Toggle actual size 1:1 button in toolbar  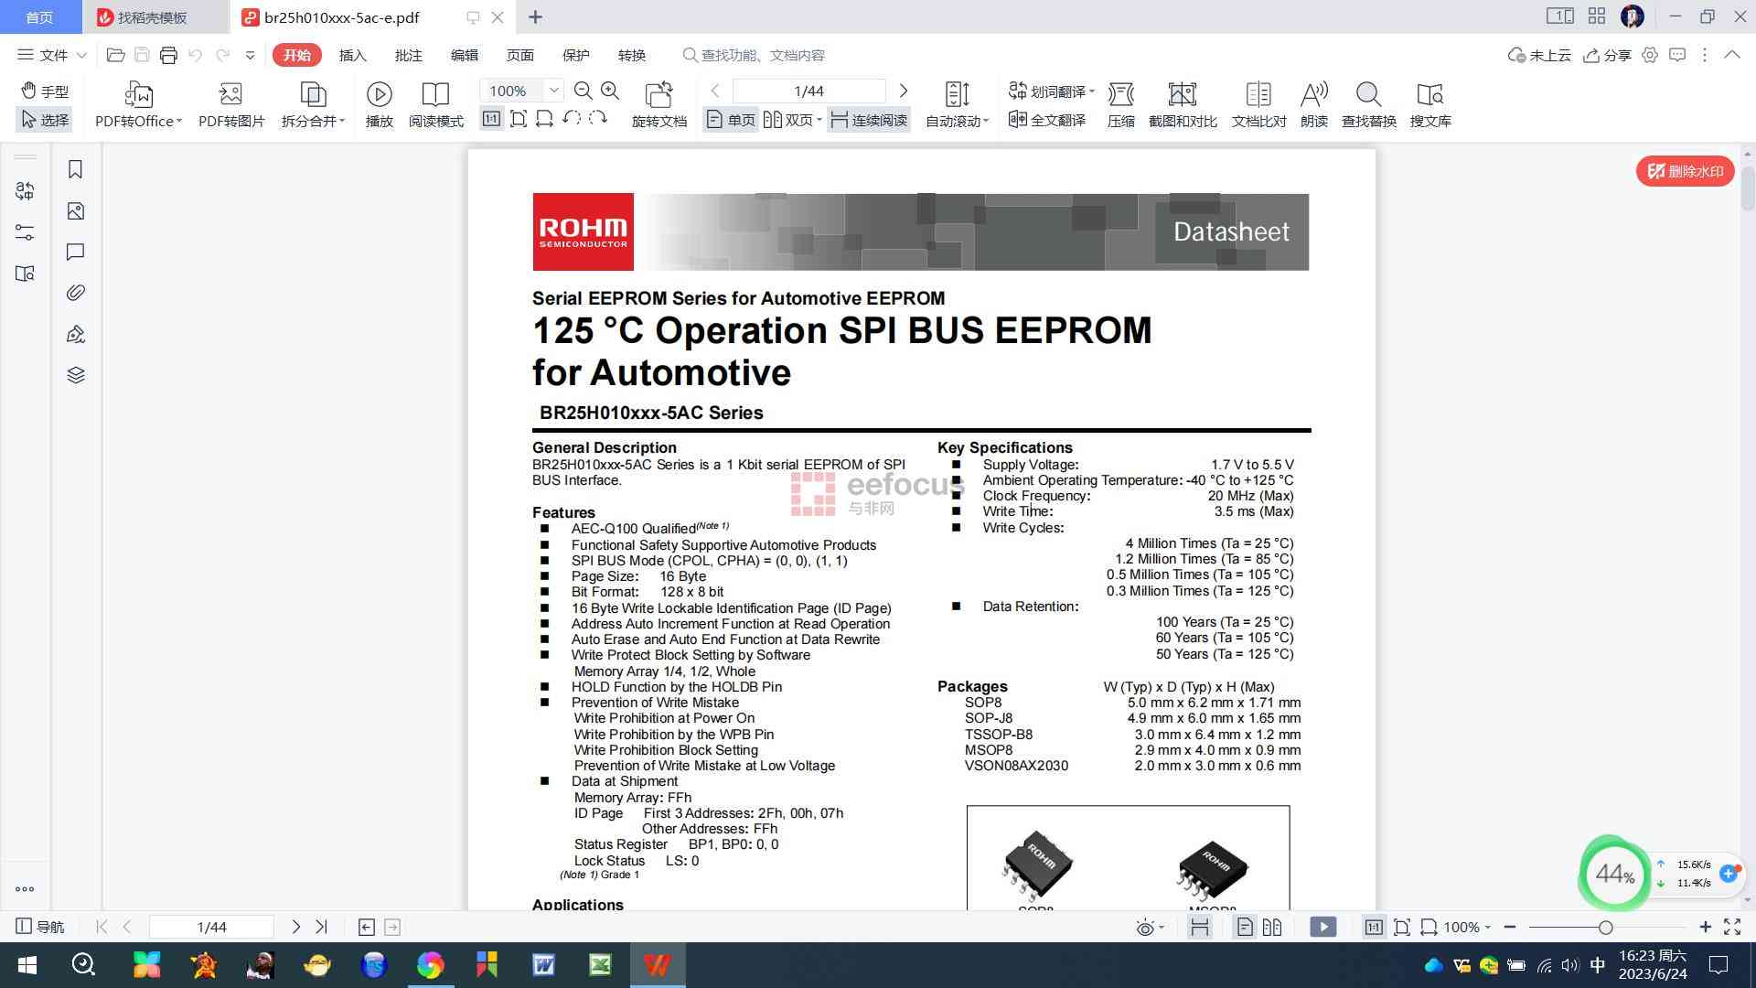pos(491,119)
